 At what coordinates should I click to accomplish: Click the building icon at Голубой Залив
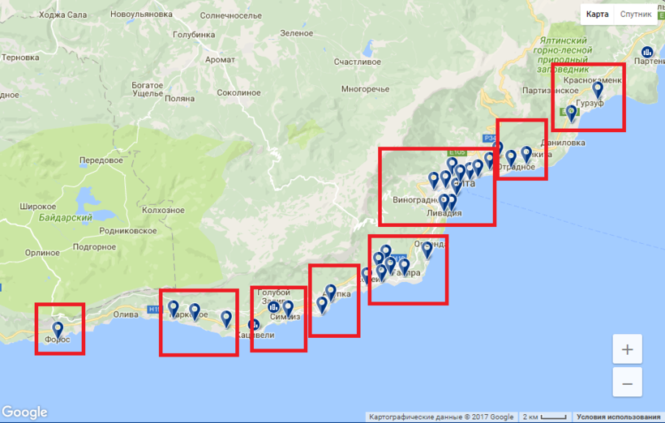tap(273, 307)
